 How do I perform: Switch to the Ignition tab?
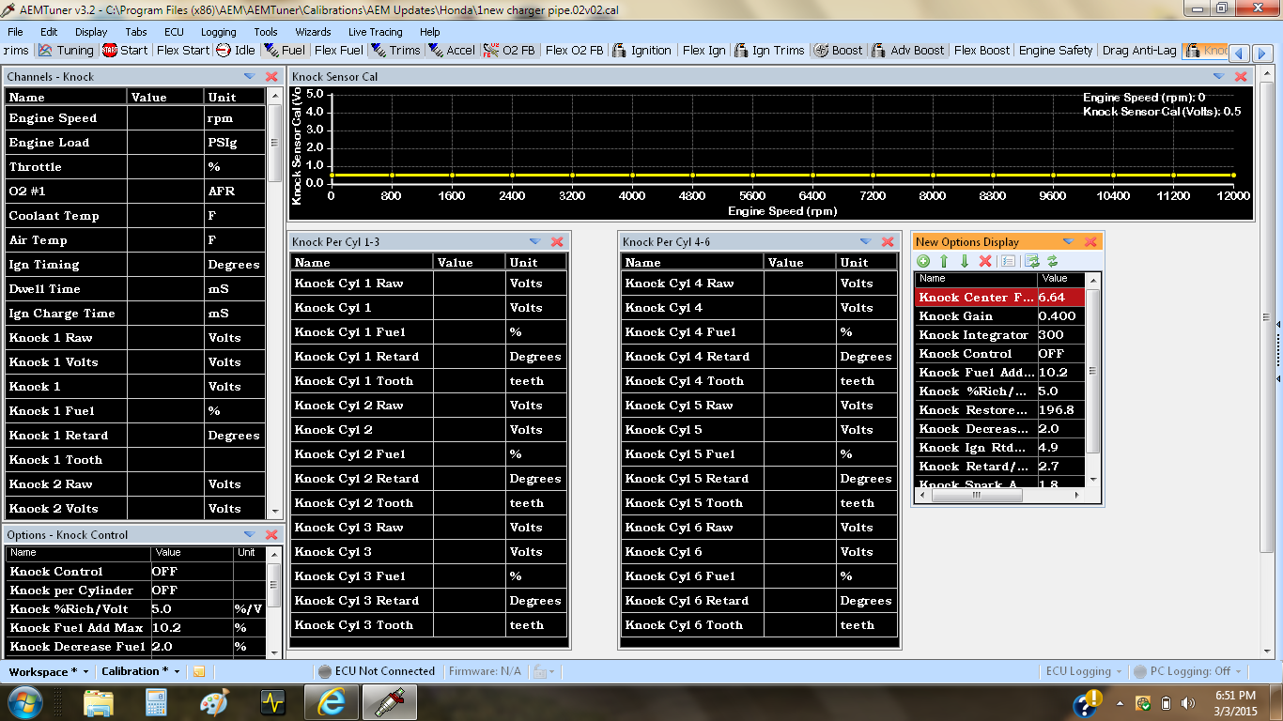(x=642, y=51)
